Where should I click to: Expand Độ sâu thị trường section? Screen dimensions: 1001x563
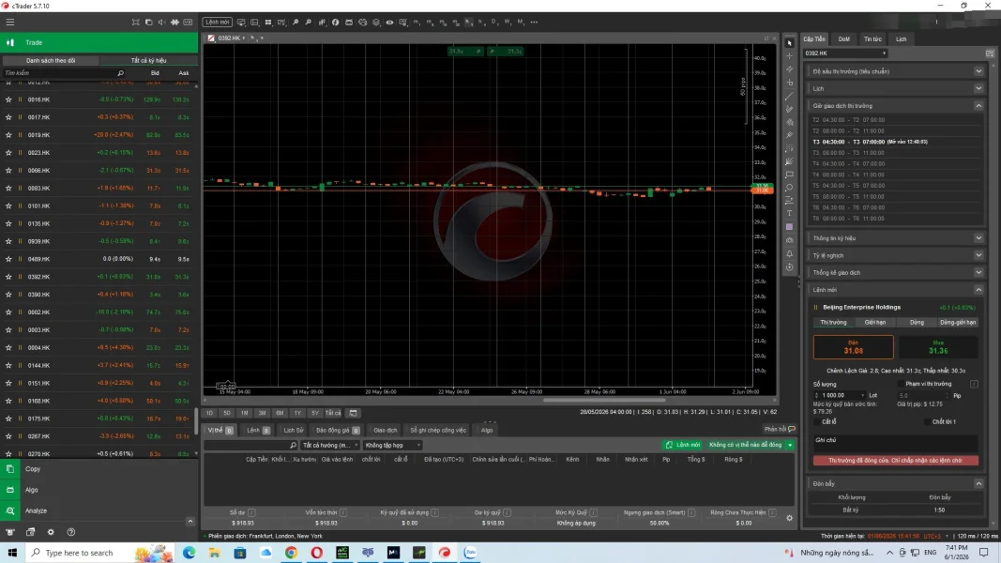point(978,71)
